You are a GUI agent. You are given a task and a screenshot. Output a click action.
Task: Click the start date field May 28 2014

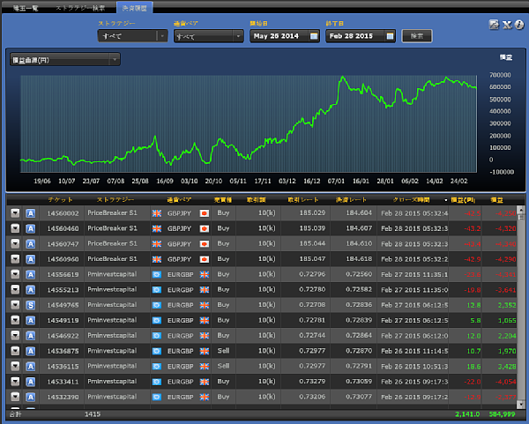(279, 36)
